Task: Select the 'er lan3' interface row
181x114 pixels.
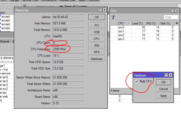Action: (x=7, y=85)
